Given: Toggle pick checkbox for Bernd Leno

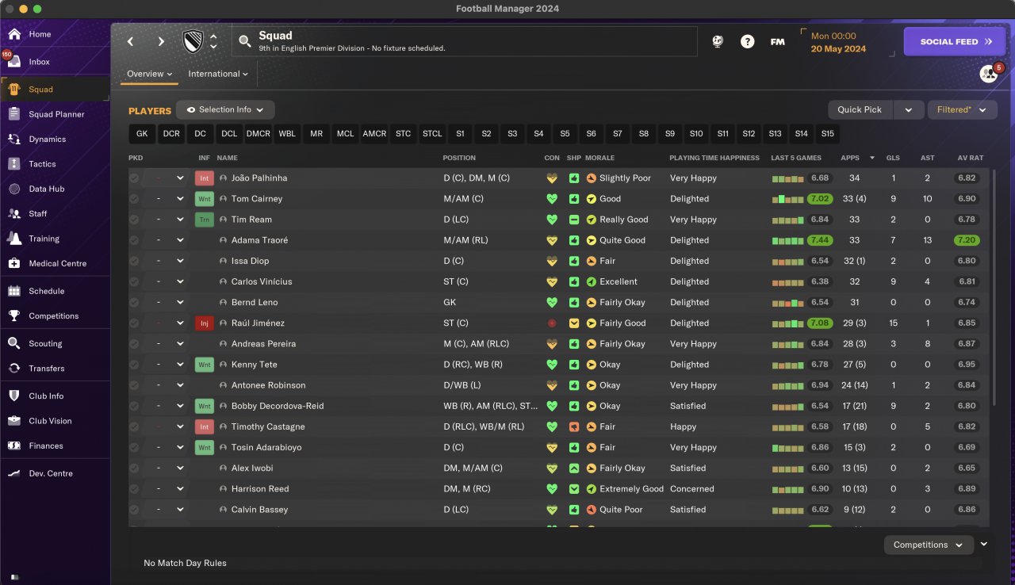Looking at the screenshot, I should 134,302.
